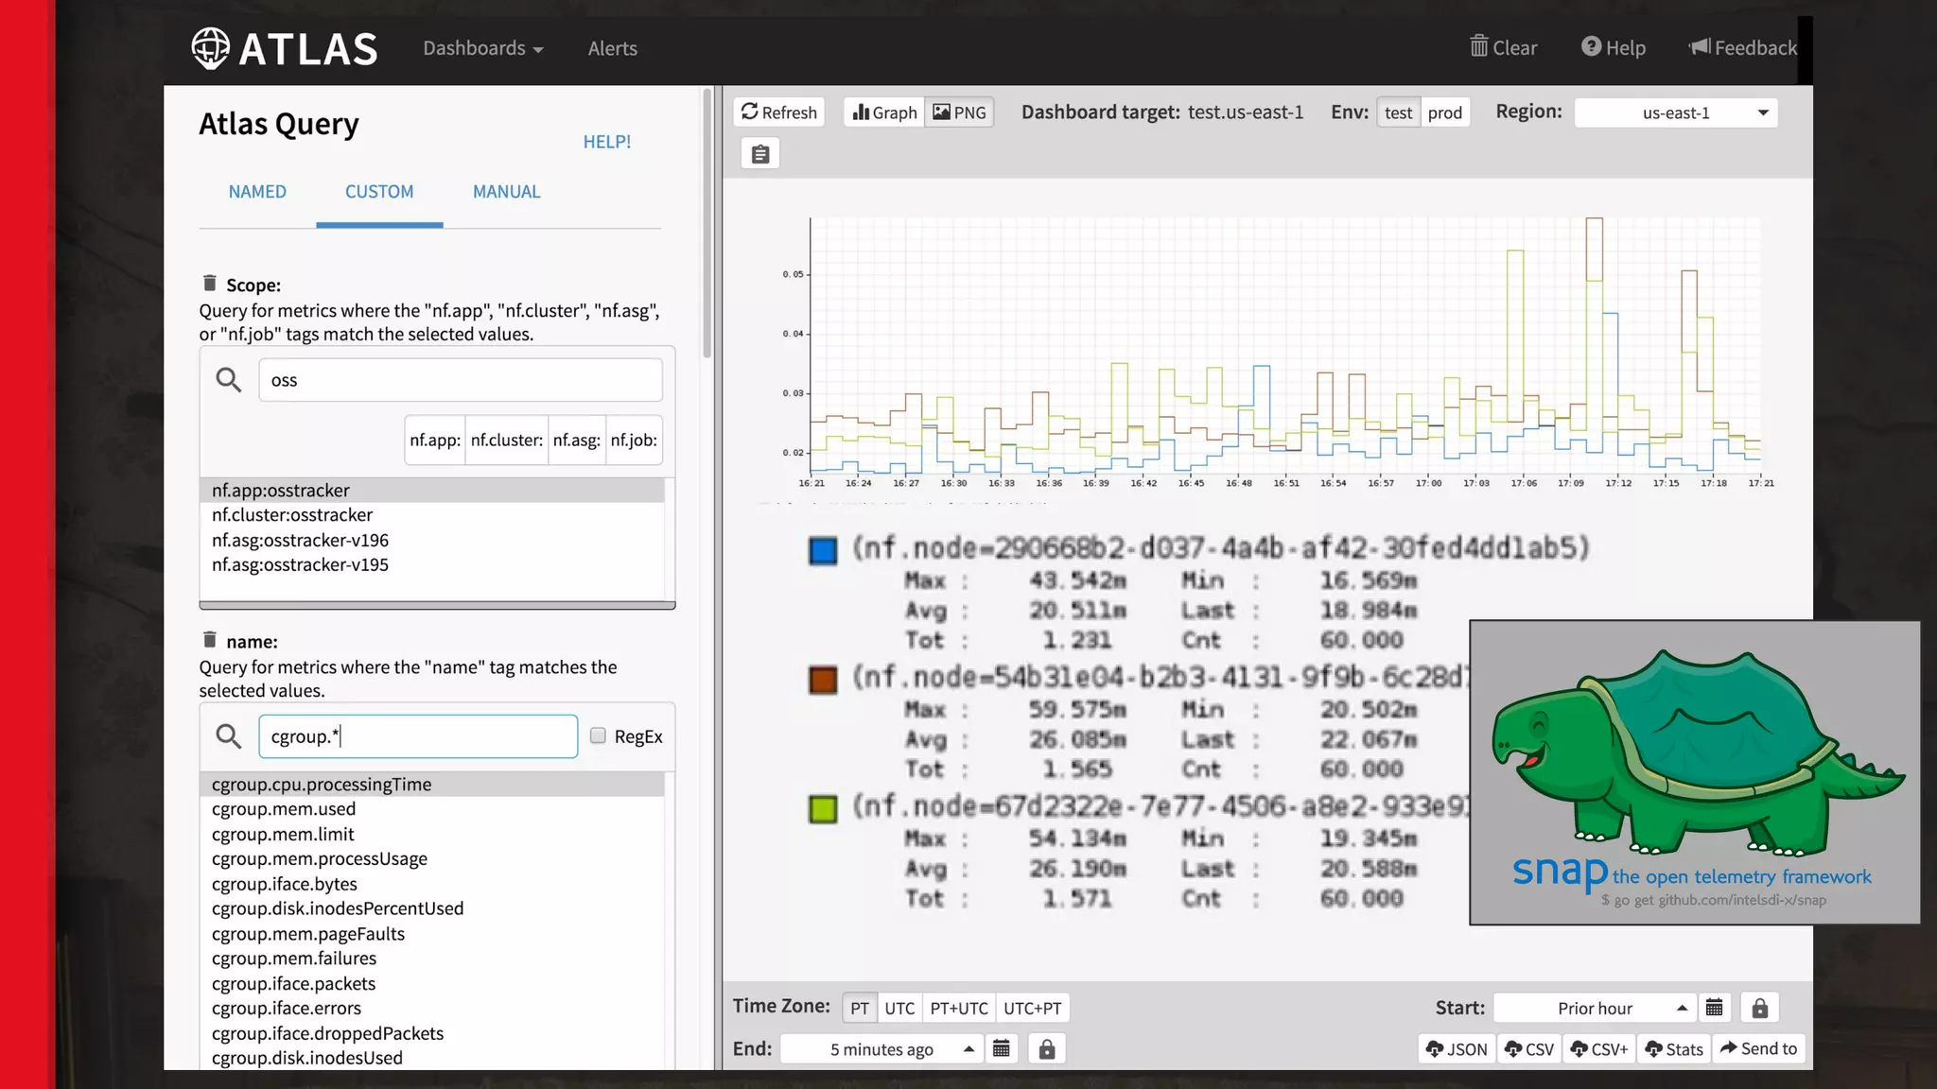Click the ATLAS globe logo
1937x1089 pixels.
[210, 48]
